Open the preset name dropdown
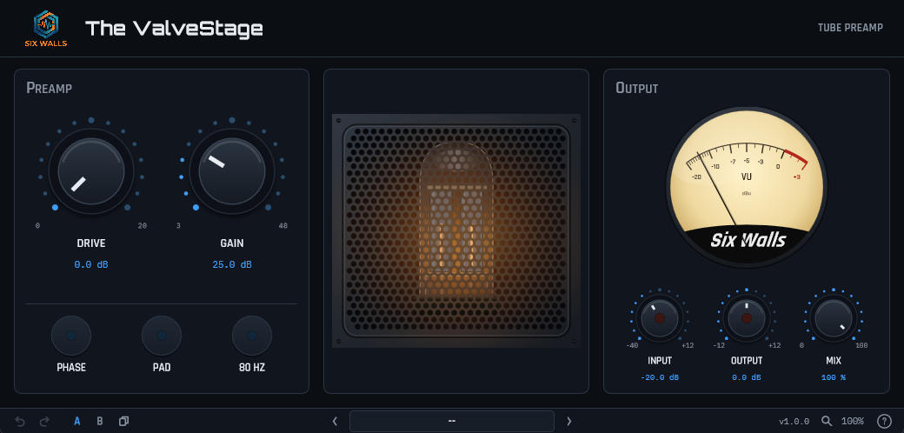 pos(452,422)
